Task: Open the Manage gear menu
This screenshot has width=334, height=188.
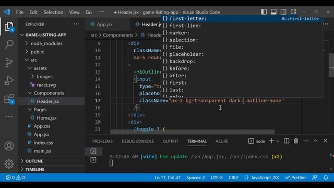Action: click(9, 163)
